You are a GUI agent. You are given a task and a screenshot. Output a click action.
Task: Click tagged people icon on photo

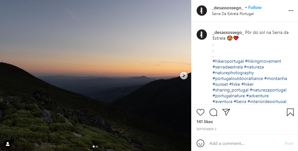click(x=8, y=144)
